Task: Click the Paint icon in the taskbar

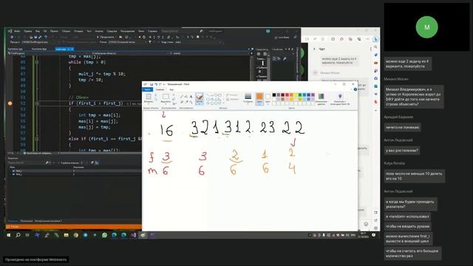Action: click(x=143, y=235)
